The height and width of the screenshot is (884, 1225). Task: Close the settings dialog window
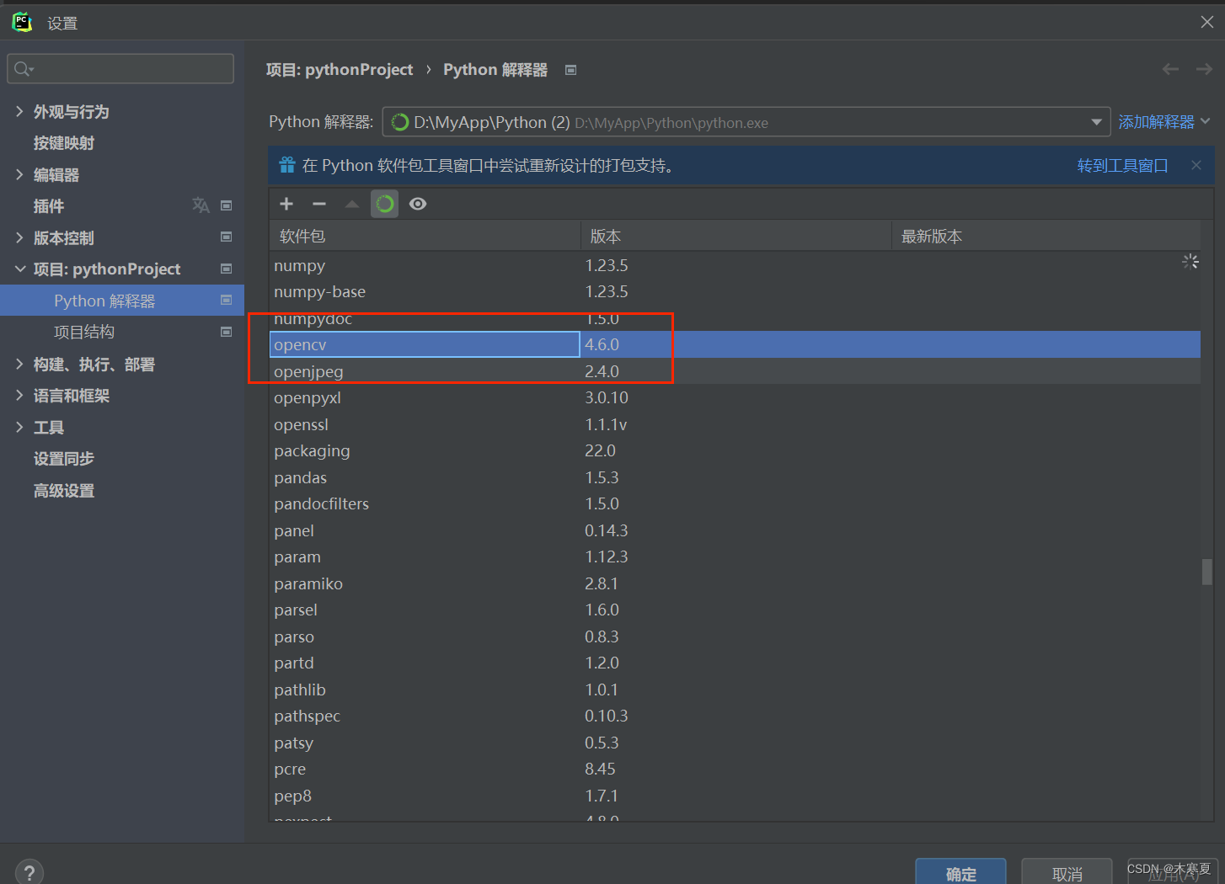point(1207,22)
